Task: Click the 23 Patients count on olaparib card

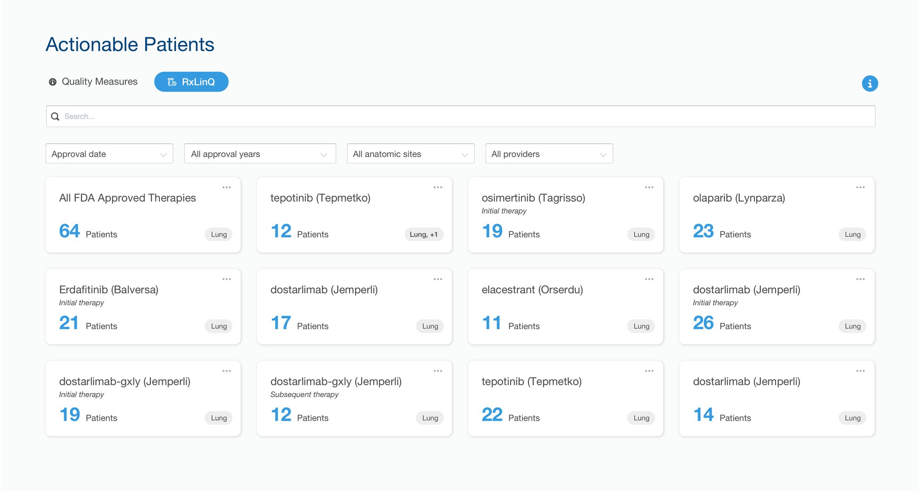Action: (722, 231)
